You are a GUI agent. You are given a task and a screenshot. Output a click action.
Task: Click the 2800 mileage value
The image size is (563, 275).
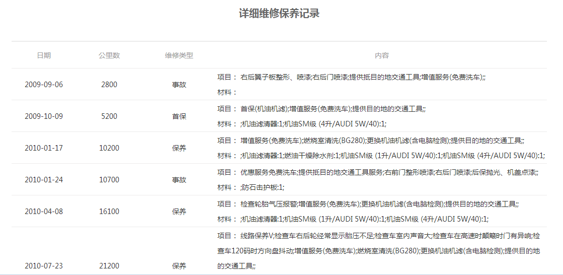(109, 85)
